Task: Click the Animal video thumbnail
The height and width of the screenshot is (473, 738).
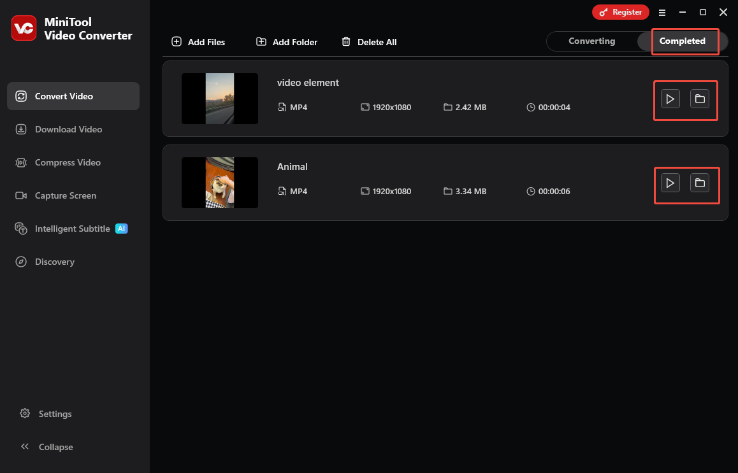Action: pyautogui.click(x=219, y=183)
